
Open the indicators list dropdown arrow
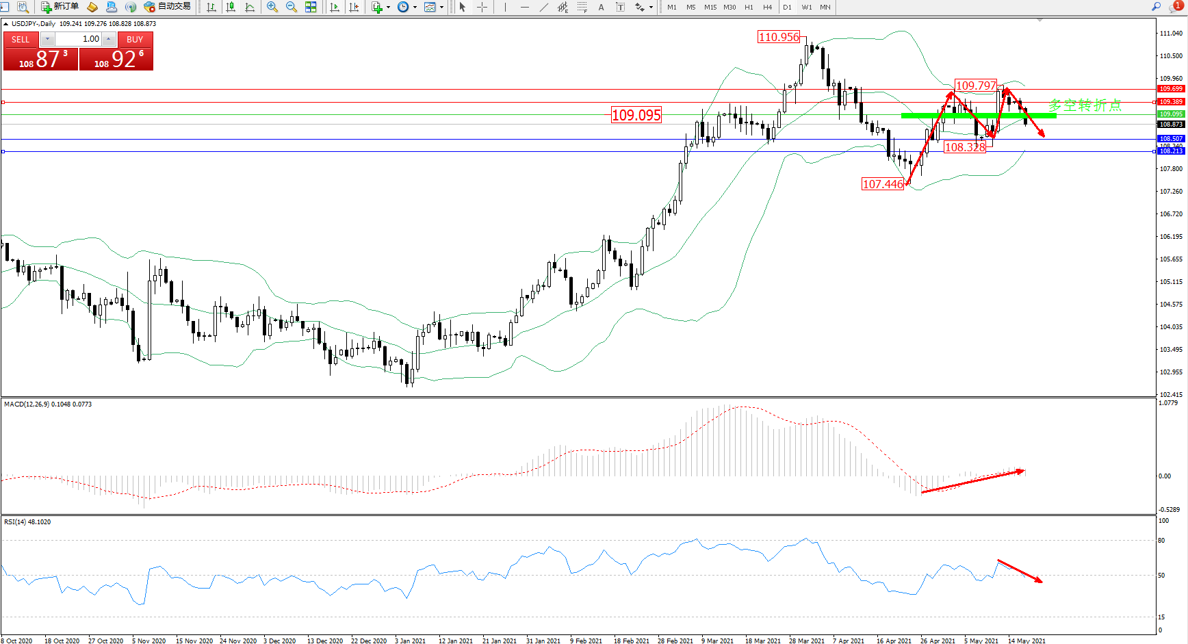click(x=389, y=7)
